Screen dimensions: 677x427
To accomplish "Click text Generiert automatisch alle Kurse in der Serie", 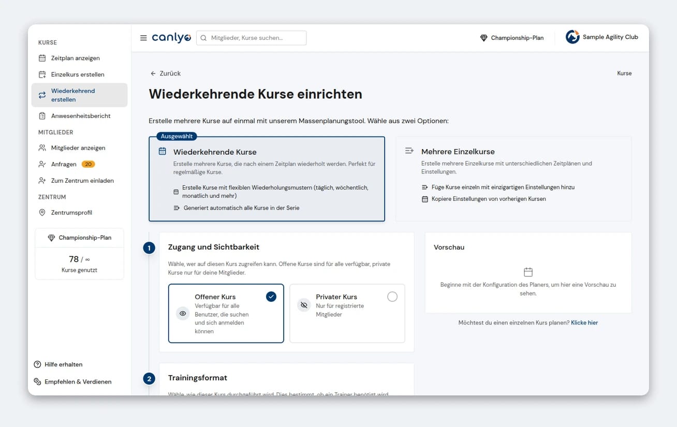I will 242,208.
